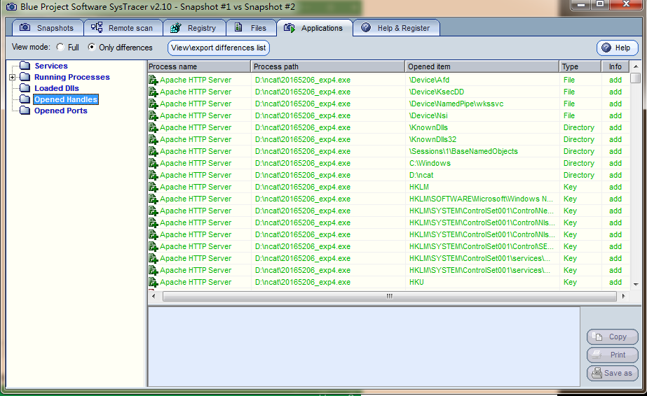
Task: Click the SysTracer camera icon in title bar
Action: (x=11, y=6)
